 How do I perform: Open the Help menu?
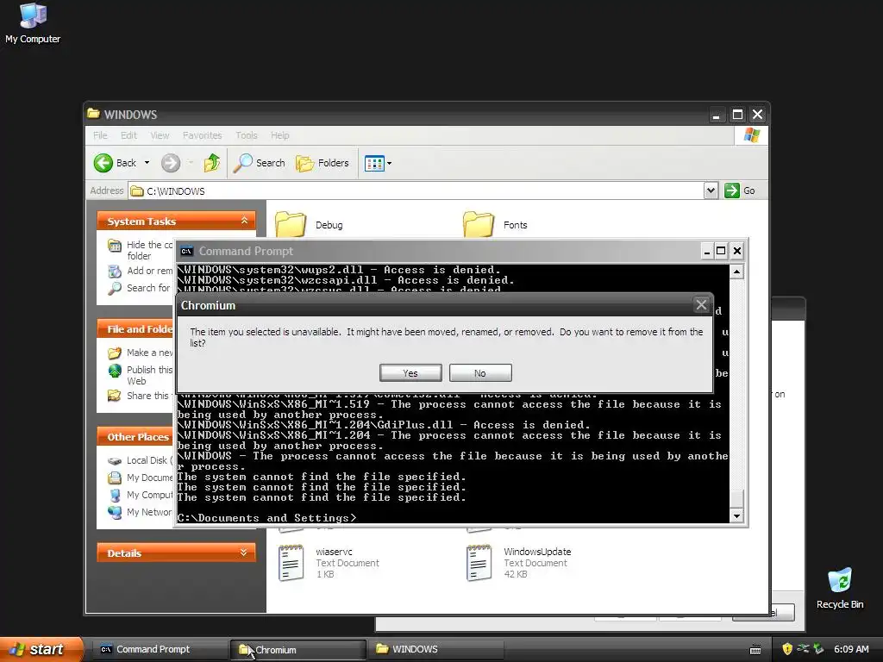click(x=279, y=135)
